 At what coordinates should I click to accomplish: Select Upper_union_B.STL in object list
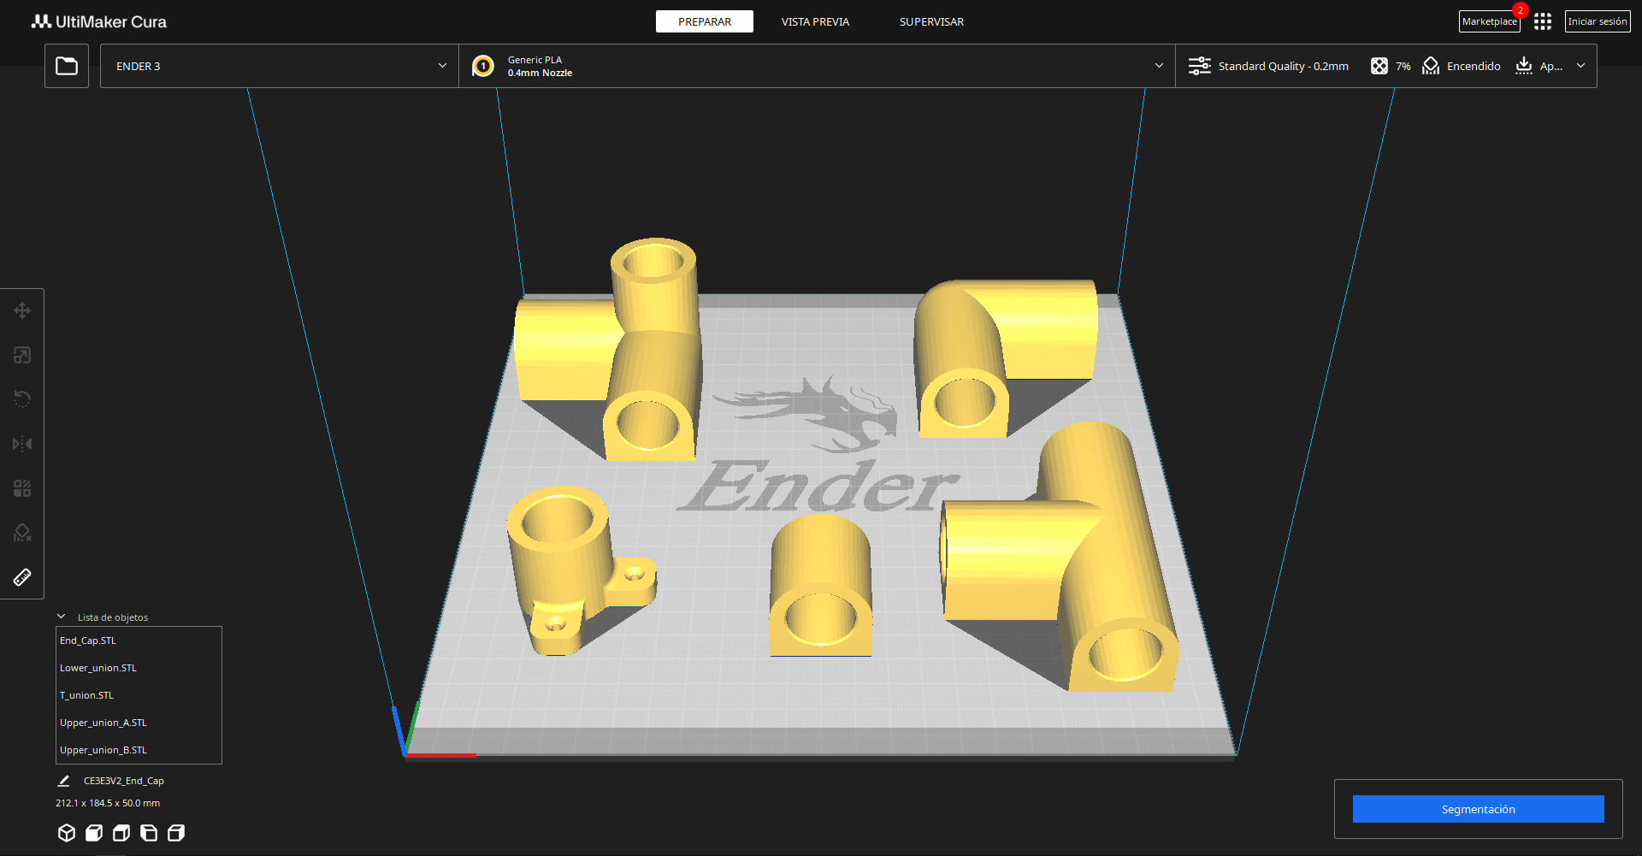click(139, 750)
